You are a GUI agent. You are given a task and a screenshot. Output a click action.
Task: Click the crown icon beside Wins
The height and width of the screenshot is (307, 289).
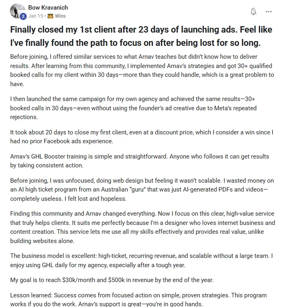[51, 16]
